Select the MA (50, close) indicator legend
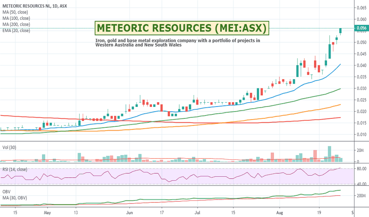The image size is (369, 217). point(15,12)
